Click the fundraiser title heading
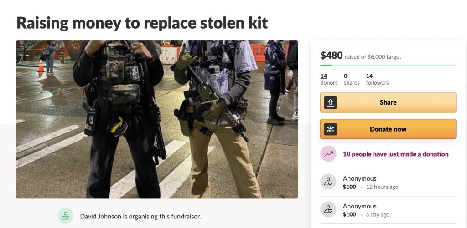Screen dimensions: 467x228 pyautogui.click(x=142, y=23)
